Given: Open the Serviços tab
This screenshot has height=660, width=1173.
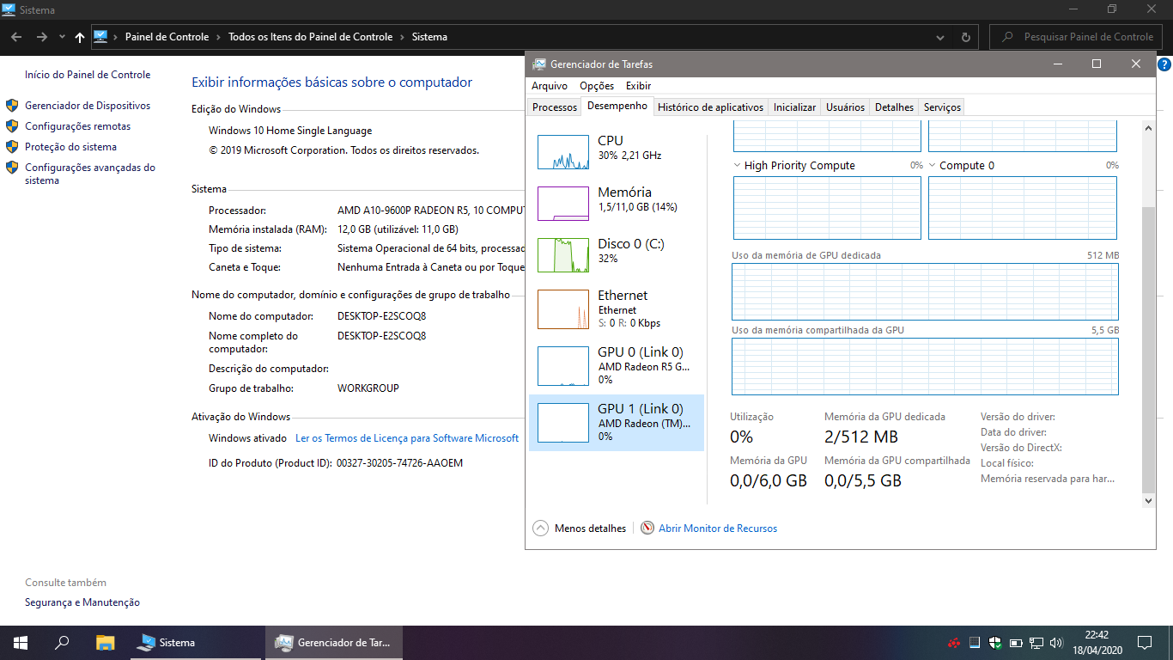Looking at the screenshot, I should click(942, 107).
